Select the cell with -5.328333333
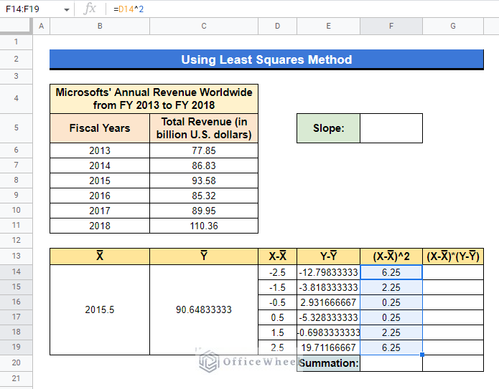 point(328,317)
